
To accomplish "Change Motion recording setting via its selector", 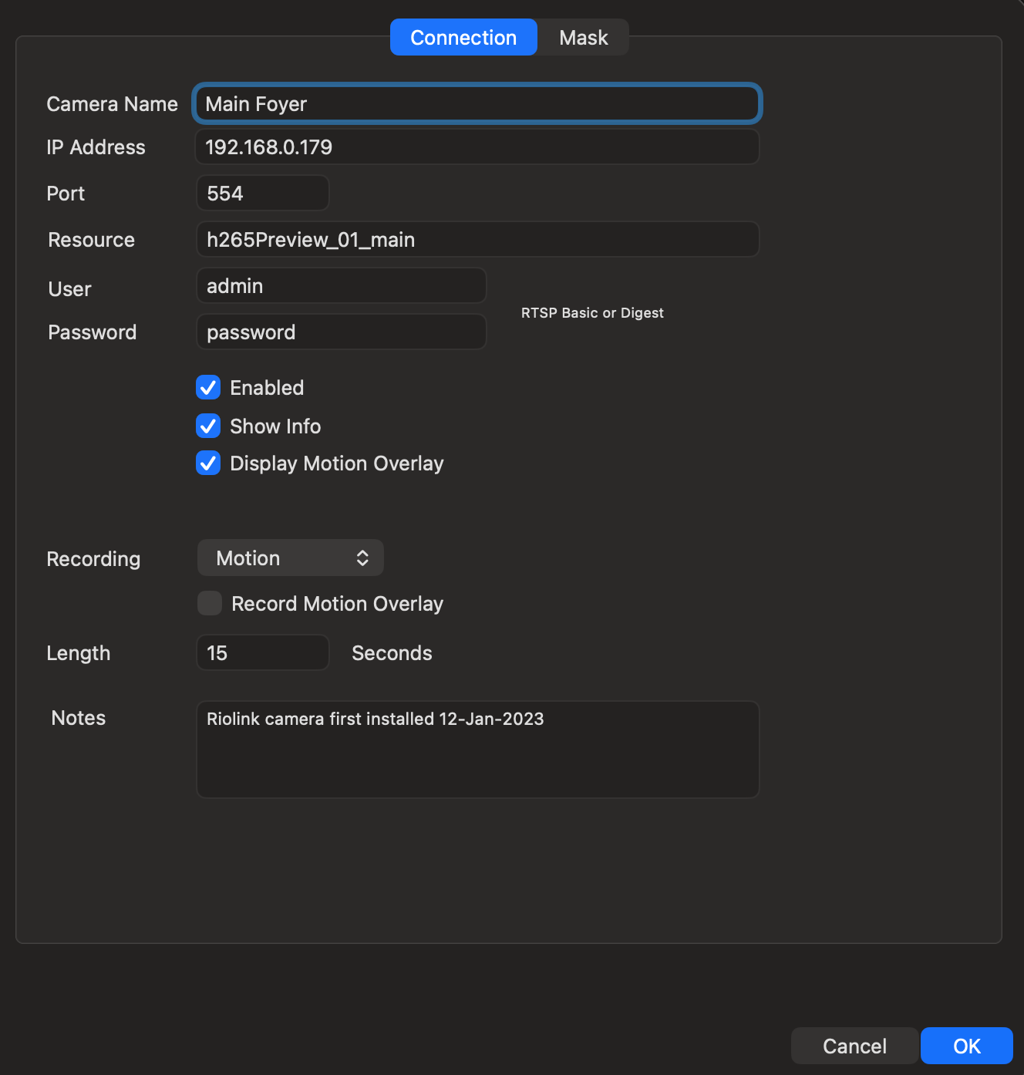I will click(x=290, y=557).
